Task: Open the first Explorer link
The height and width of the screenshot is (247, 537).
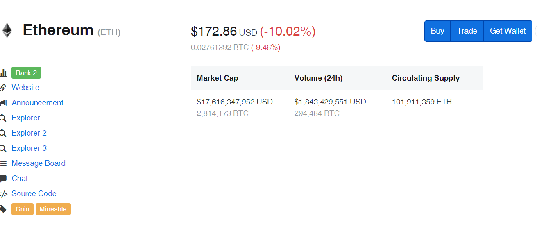Action: coord(26,118)
